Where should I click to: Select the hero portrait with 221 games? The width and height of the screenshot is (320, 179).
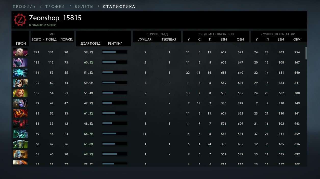pos(20,52)
